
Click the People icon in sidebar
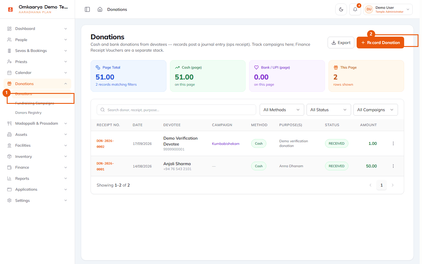pyautogui.click(x=9, y=40)
